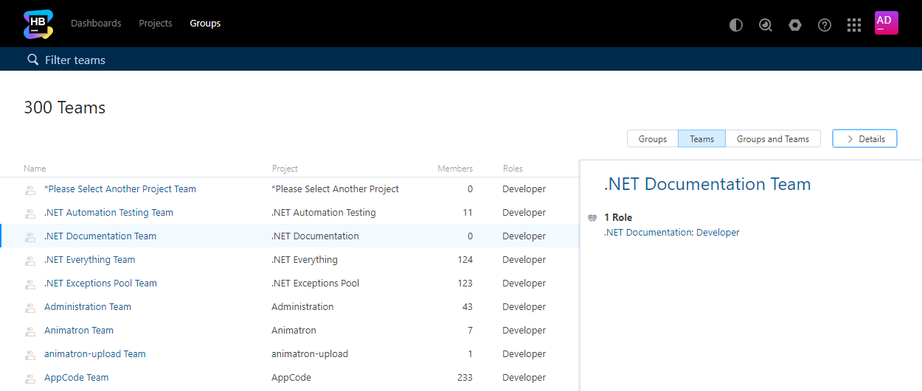Open .NET Documentation: Developer role link
The image size is (922, 391).
click(x=671, y=233)
